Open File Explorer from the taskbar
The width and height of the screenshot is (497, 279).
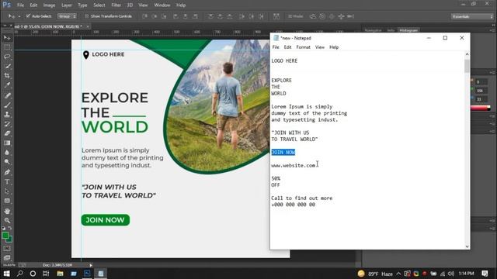pyautogui.click(x=60, y=274)
